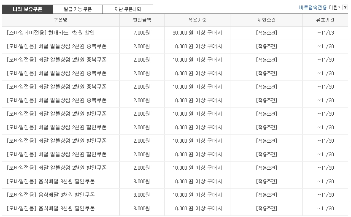Click the question mark help icon
Image resolution: width=351 pixels, height=217 pixels.
point(345,8)
